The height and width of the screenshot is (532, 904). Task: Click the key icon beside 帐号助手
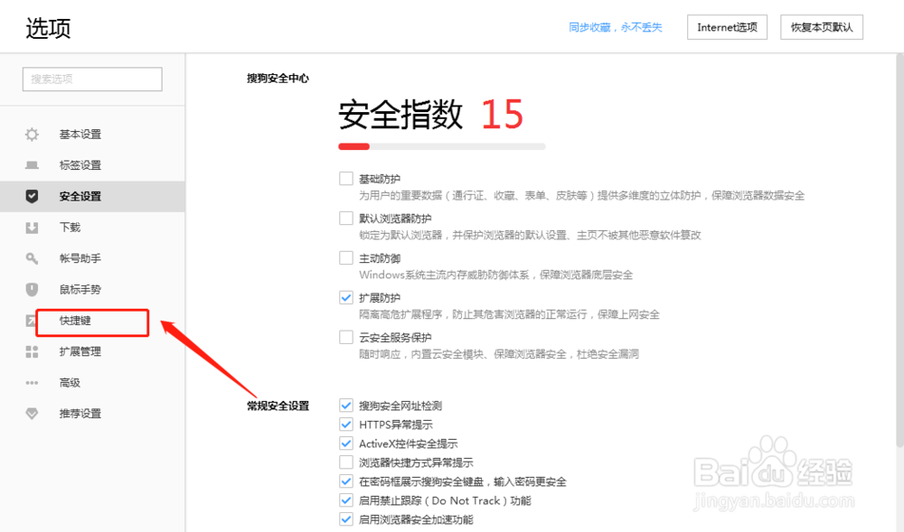point(32,258)
